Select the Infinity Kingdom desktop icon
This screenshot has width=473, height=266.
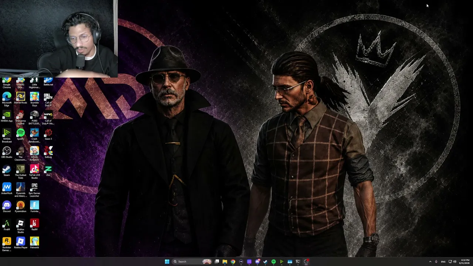34,154
